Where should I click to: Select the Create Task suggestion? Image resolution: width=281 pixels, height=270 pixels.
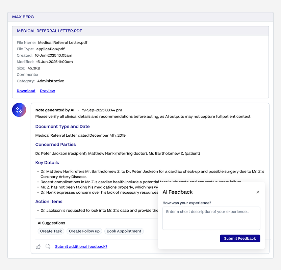click(51, 231)
